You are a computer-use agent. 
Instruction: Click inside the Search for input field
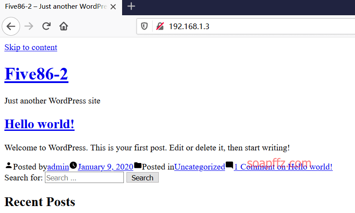click(x=84, y=178)
